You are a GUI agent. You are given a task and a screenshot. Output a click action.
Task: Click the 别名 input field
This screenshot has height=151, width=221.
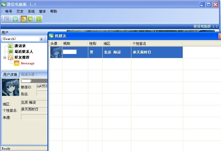(42, 93)
